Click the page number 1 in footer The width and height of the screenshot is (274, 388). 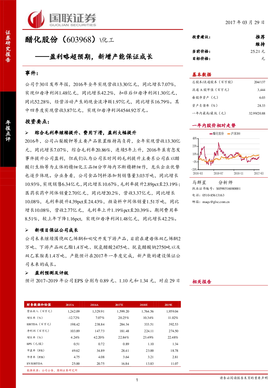(x=137, y=380)
